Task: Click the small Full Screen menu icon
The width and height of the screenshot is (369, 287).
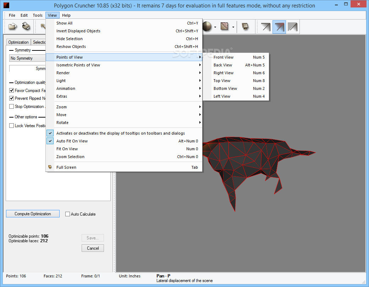Action: 50,167
